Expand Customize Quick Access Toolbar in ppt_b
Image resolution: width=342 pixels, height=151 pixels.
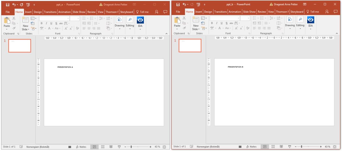204,5
